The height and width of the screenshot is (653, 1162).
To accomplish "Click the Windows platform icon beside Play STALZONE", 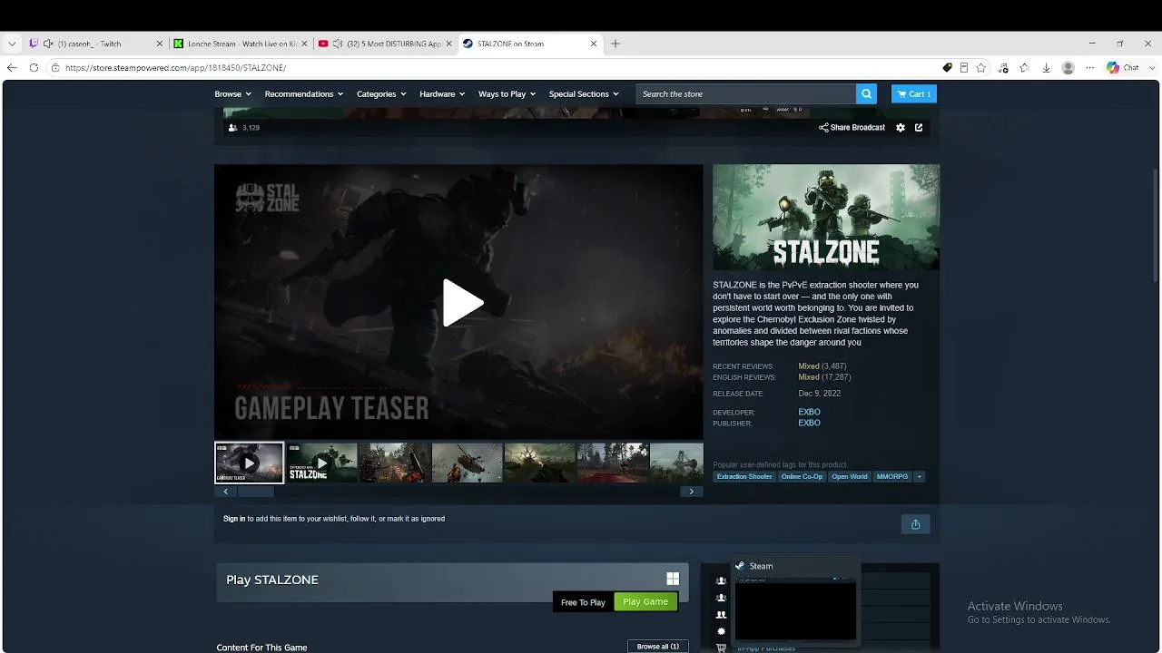I will [673, 579].
